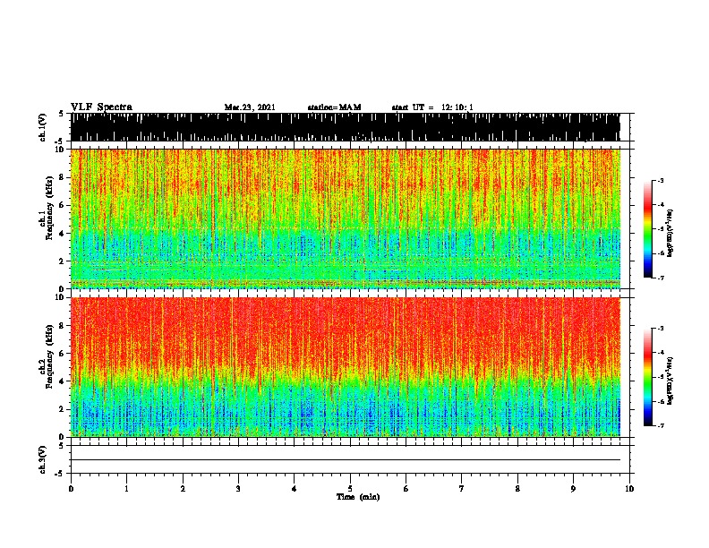Click the time axis tick label "1"

[126, 489]
